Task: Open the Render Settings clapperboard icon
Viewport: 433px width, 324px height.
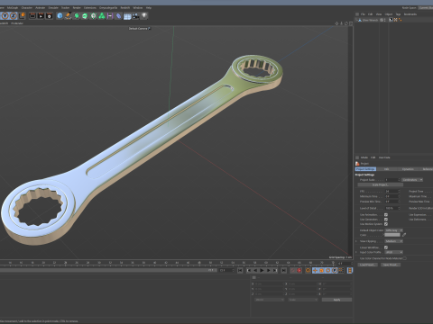Action: pos(49,15)
